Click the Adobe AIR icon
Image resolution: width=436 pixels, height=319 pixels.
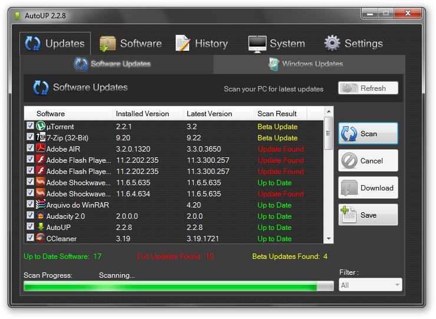[x=41, y=149]
